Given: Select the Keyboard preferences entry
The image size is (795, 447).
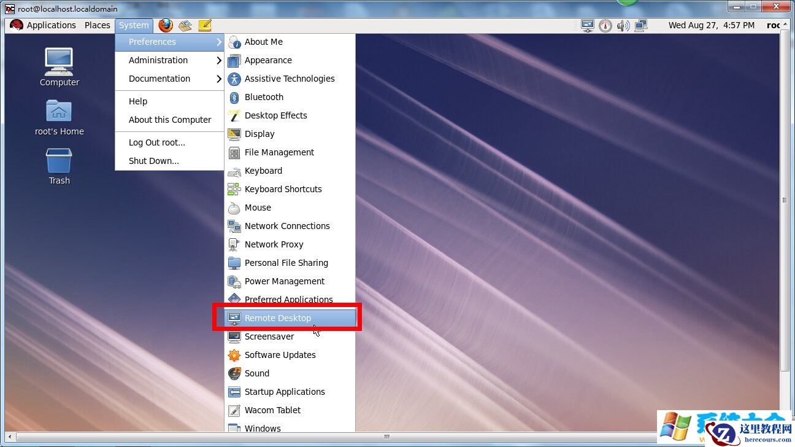Looking at the screenshot, I should [290, 171].
